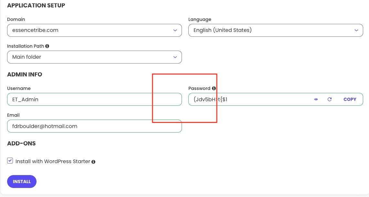Click the Language dropdown chevron arrow
This screenshot has height=197, width=369.
coord(356,30)
